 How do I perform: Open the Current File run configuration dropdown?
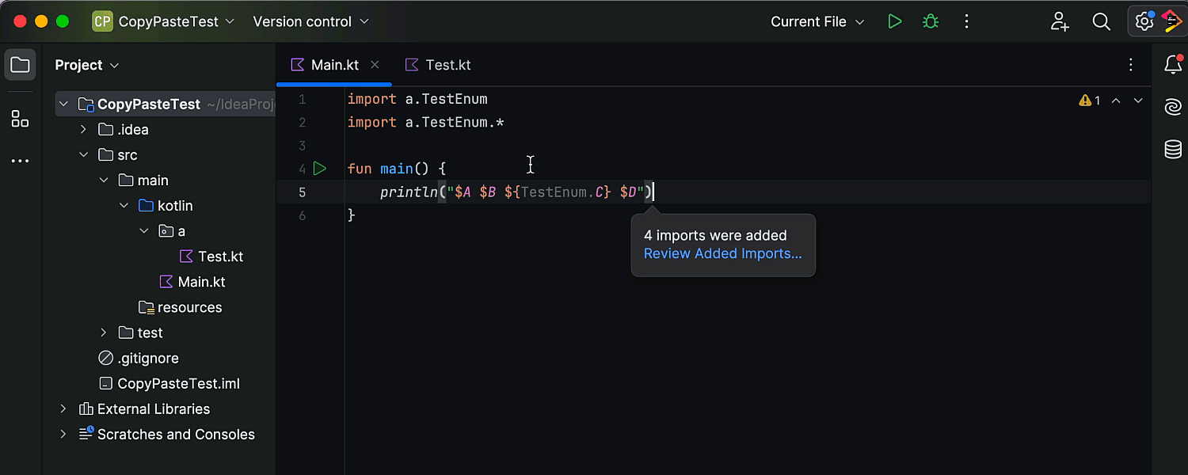click(x=817, y=21)
